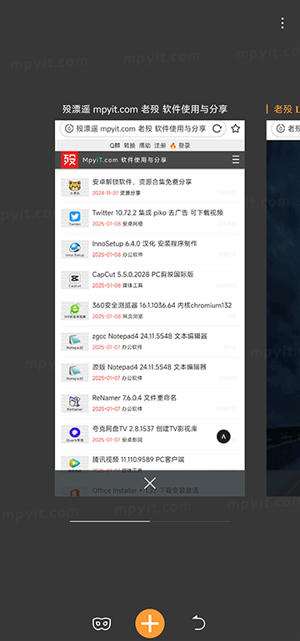Screen dimensions: 300x641
Task: Add a new tab with plus button
Action: (x=150, y=624)
